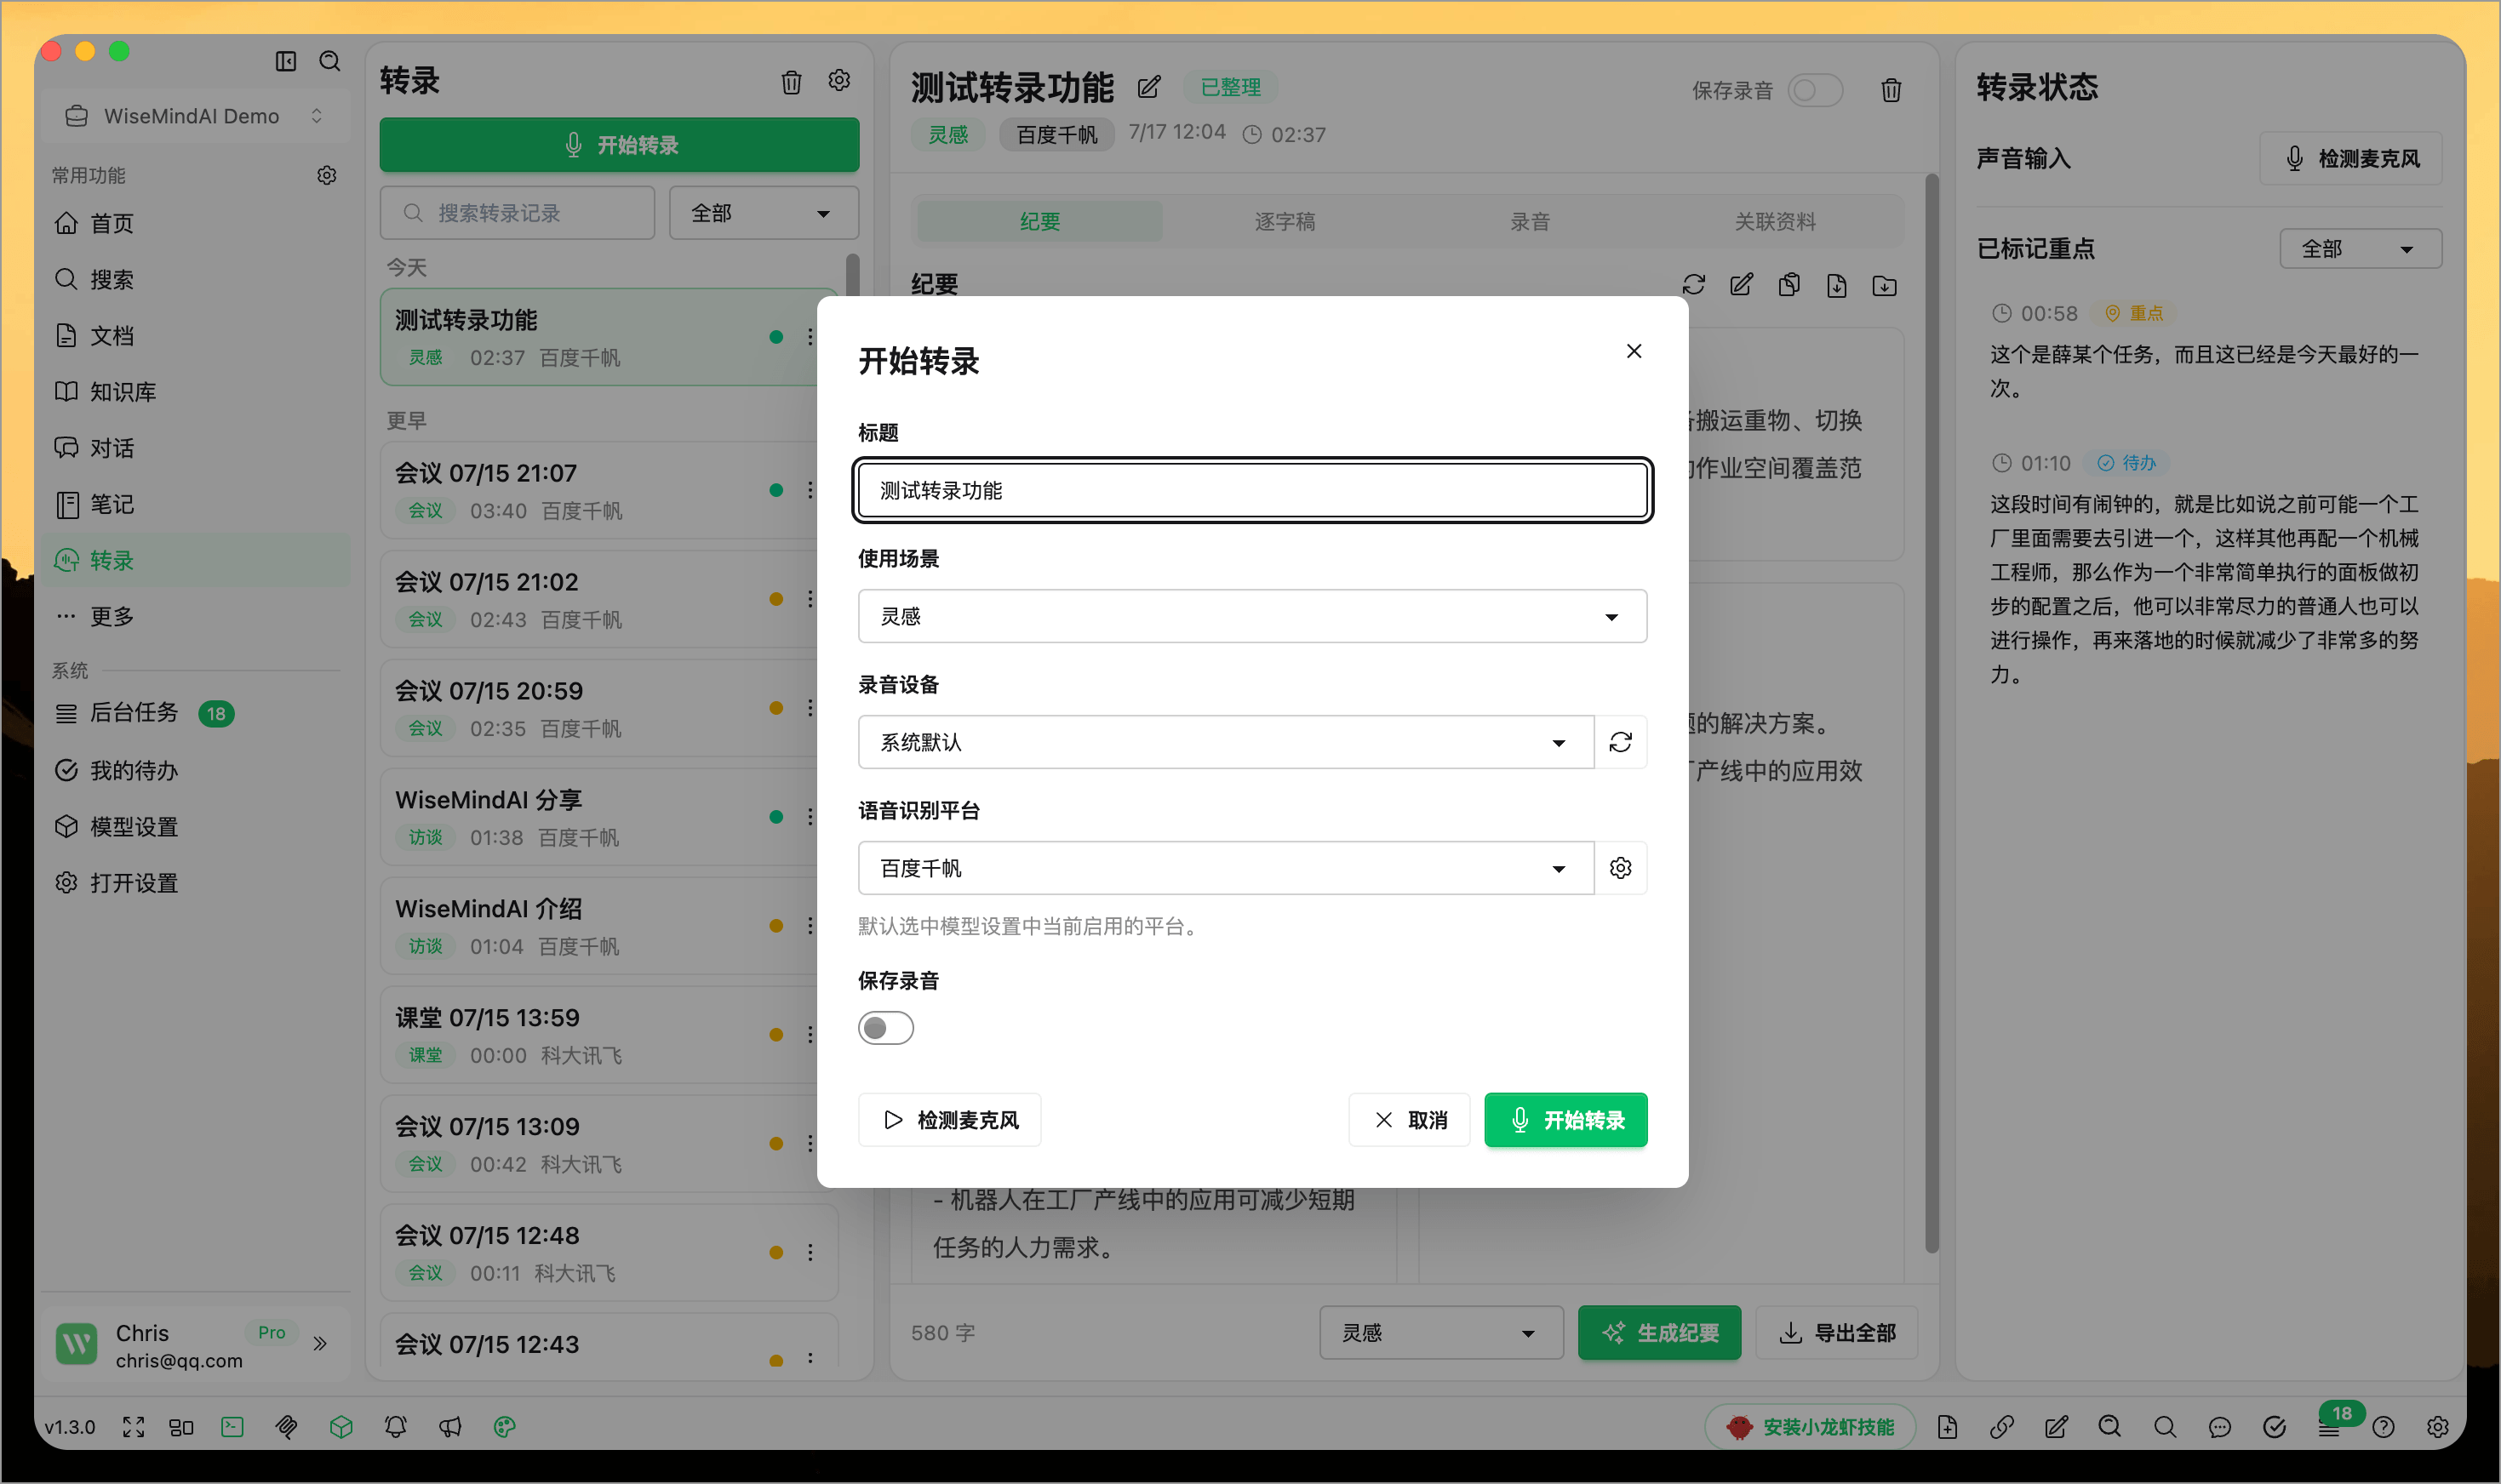
Task: Switch to 纪要 tab
Action: tap(1039, 221)
